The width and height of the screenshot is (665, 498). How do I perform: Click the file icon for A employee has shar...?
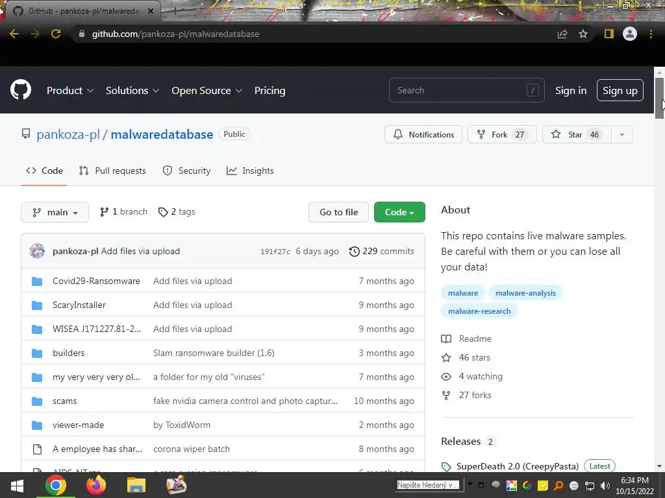coord(37,449)
